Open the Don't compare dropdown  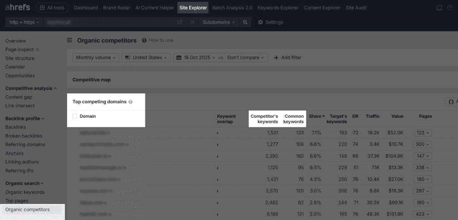tap(246, 58)
